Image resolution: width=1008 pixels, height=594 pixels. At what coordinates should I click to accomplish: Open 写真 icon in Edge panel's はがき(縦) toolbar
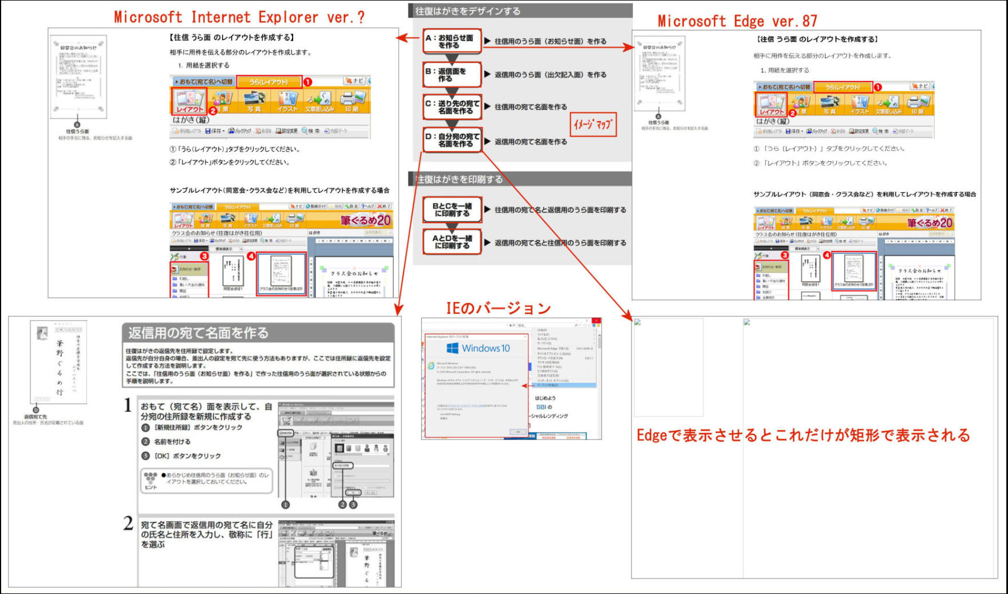click(830, 104)
